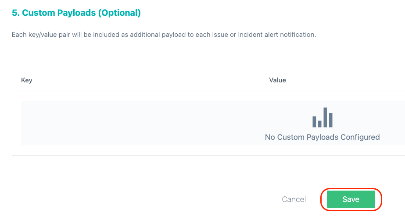Cancel the alert channel changes
This screenshot has width=405, height=216.
point(294,199)
